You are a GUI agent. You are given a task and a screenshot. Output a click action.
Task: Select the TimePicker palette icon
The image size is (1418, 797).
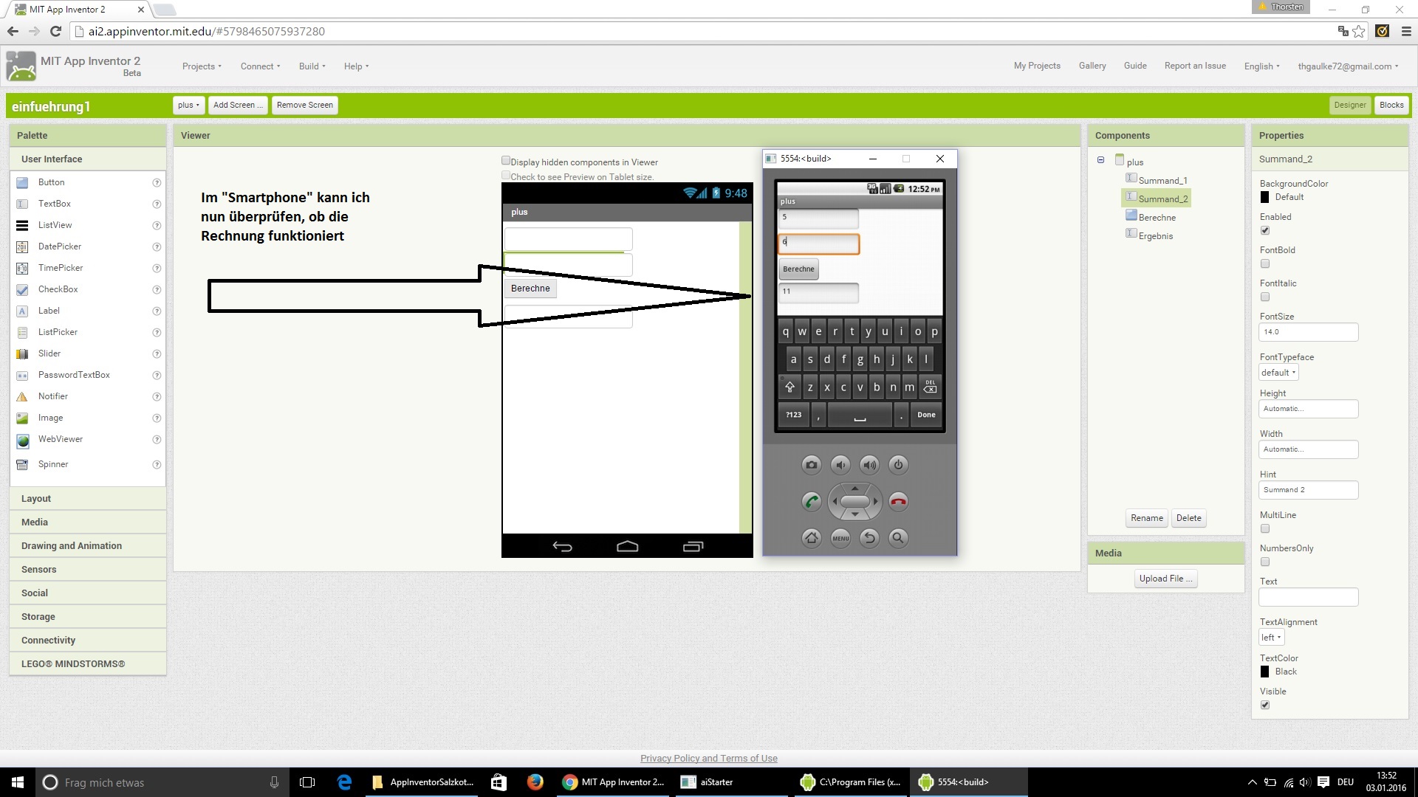(22, 268)
